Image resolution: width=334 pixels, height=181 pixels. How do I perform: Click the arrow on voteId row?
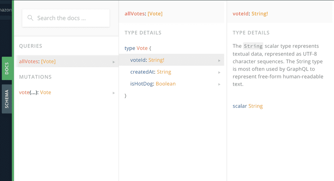click(219, 60)
